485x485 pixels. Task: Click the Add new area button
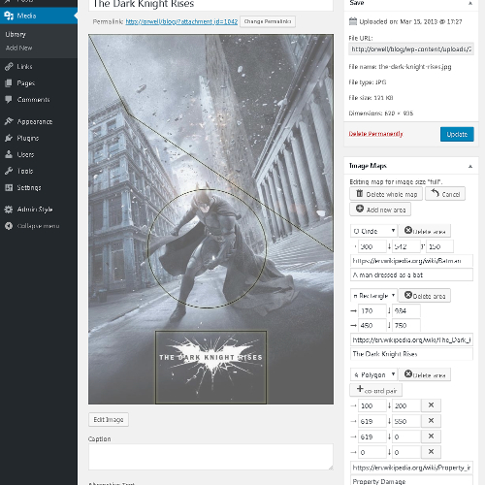tap(380, 210)
